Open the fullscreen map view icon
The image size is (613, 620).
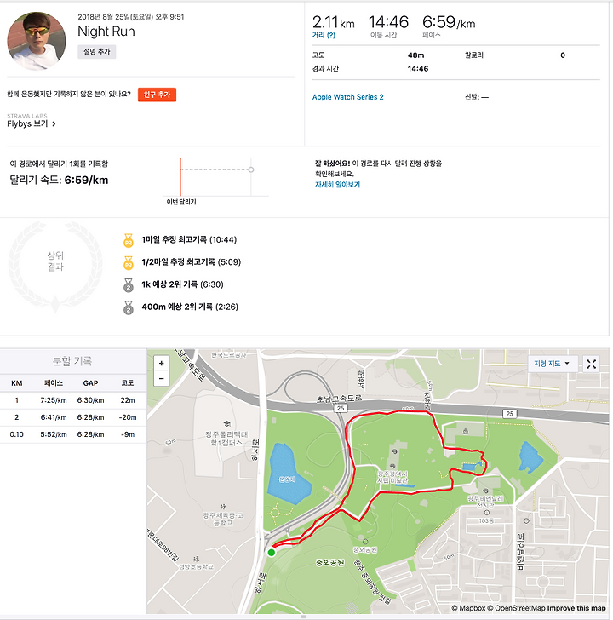[591, 364]
